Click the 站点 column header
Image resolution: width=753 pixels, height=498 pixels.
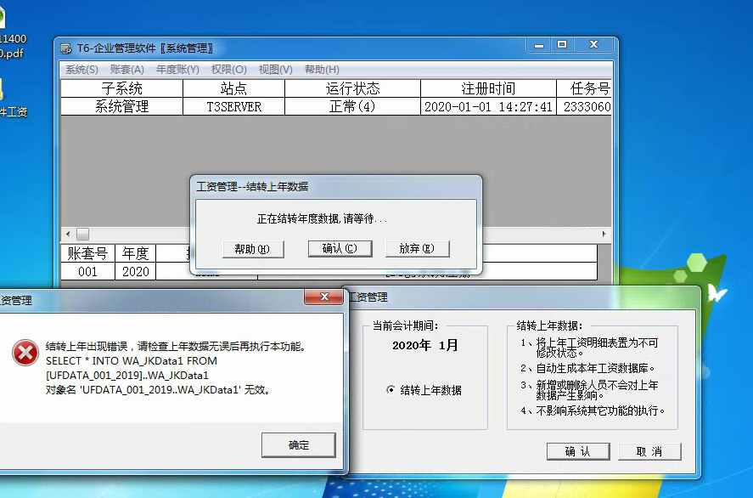coord(233,88)
